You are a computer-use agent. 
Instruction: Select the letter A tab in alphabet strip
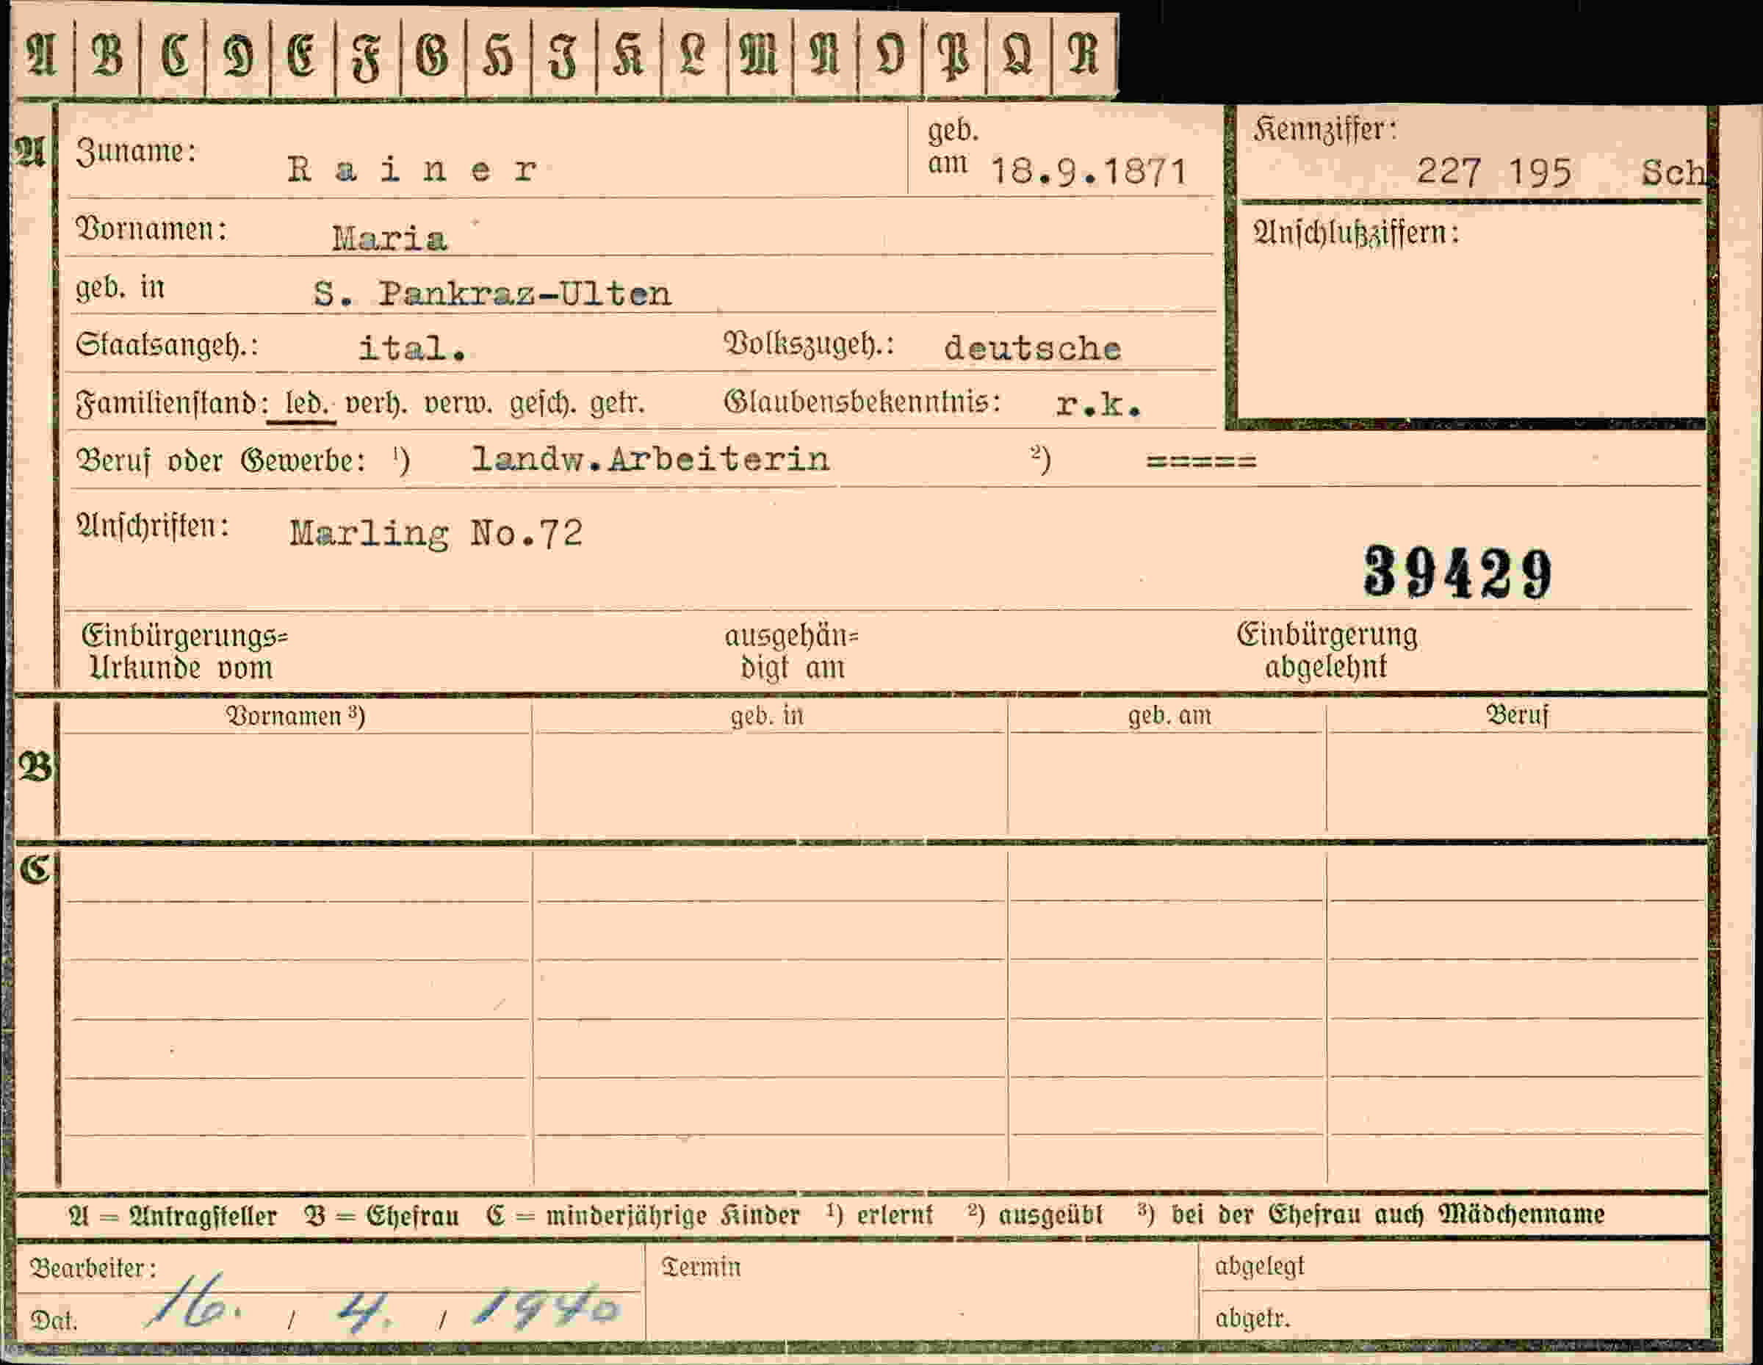tap(42, 56)
